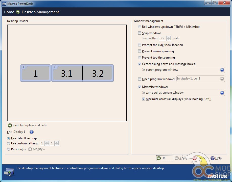Select Use default settings radio button

click(x=9, y=138)
